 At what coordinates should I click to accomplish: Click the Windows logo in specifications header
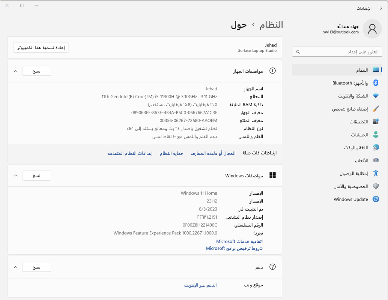[272, 175]
